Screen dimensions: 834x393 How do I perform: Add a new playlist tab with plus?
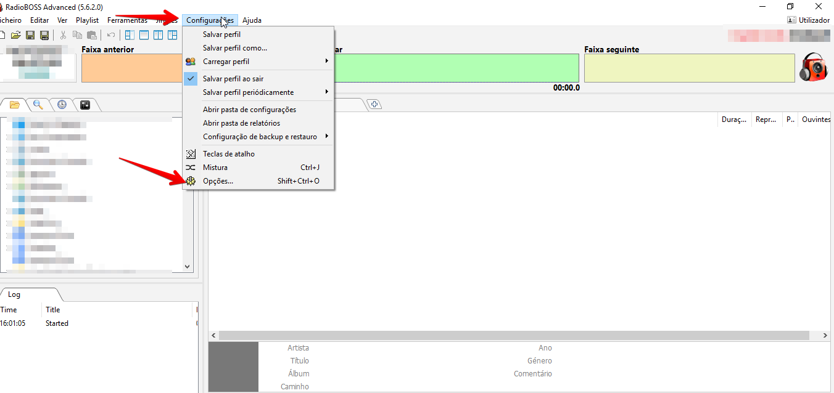pos(374,105)
